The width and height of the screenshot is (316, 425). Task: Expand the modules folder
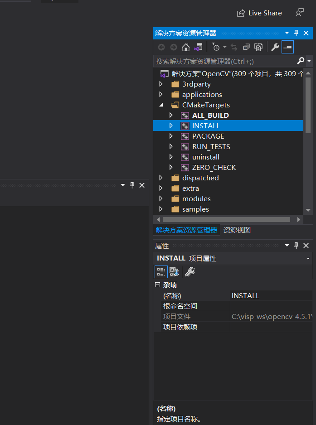tap(160, 198)
